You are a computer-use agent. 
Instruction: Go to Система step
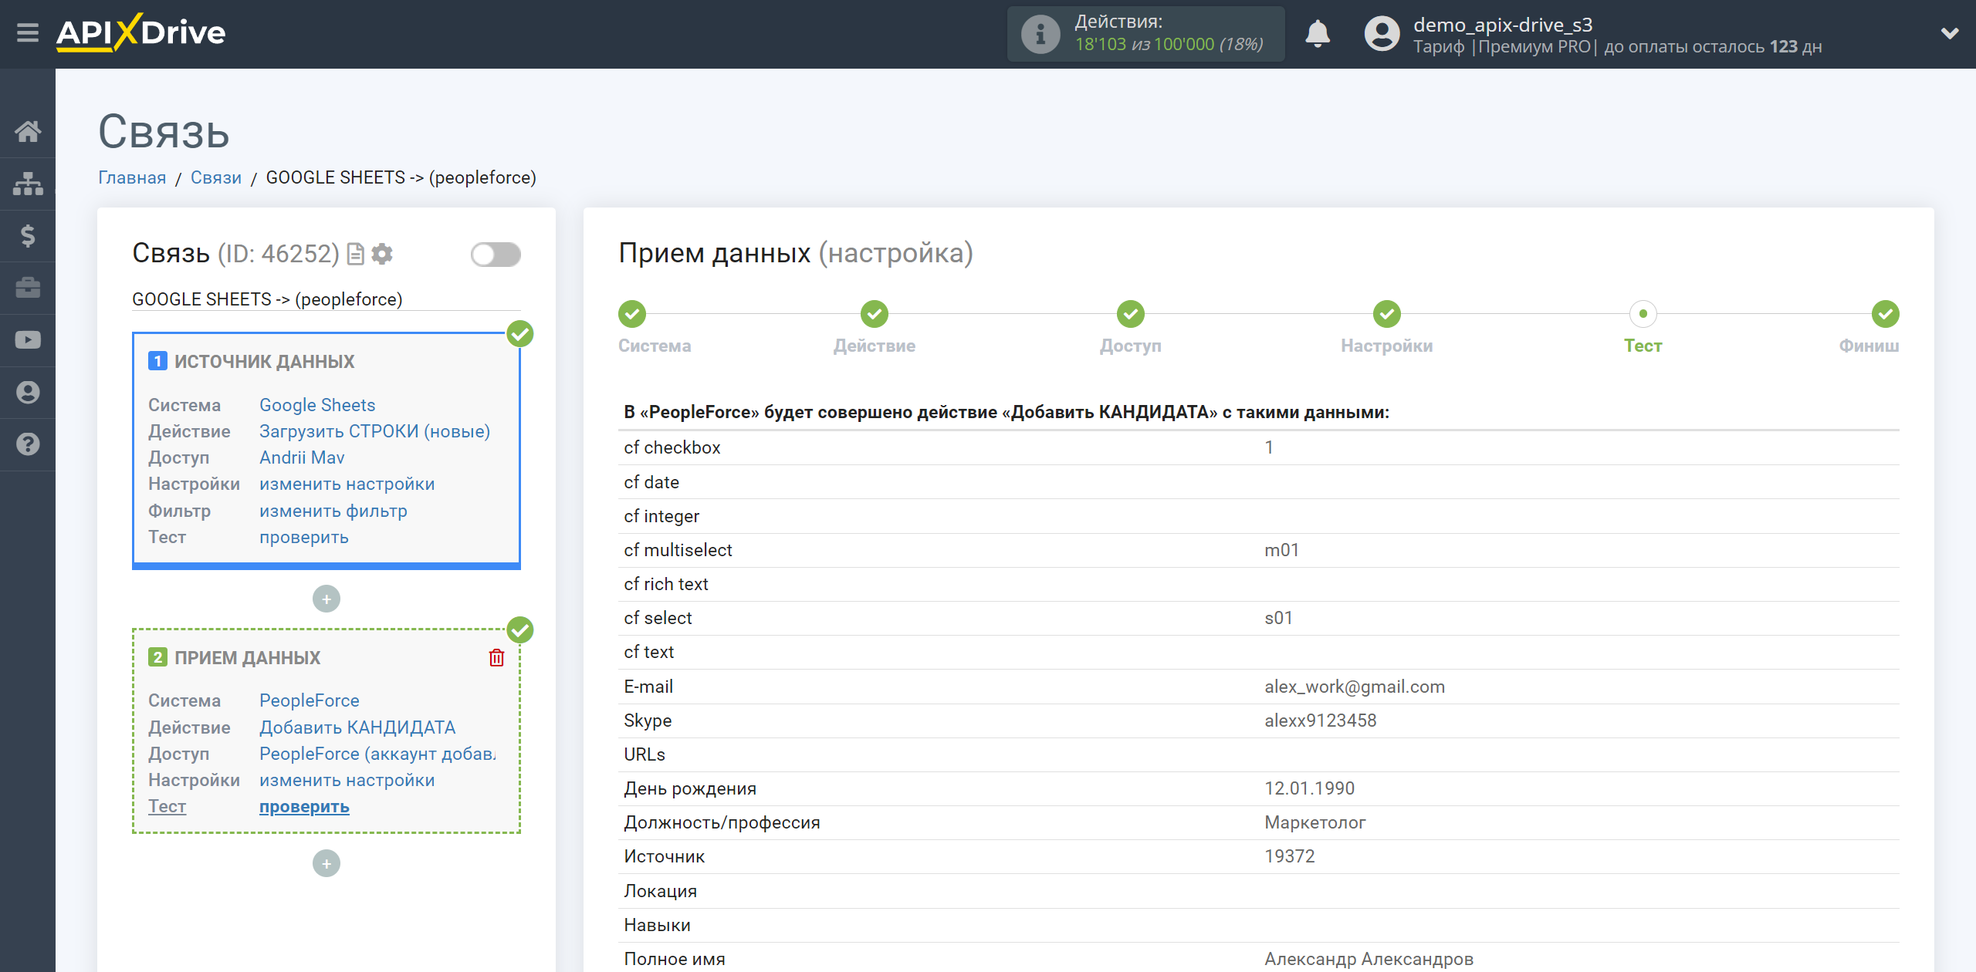(x=632, y=314)
